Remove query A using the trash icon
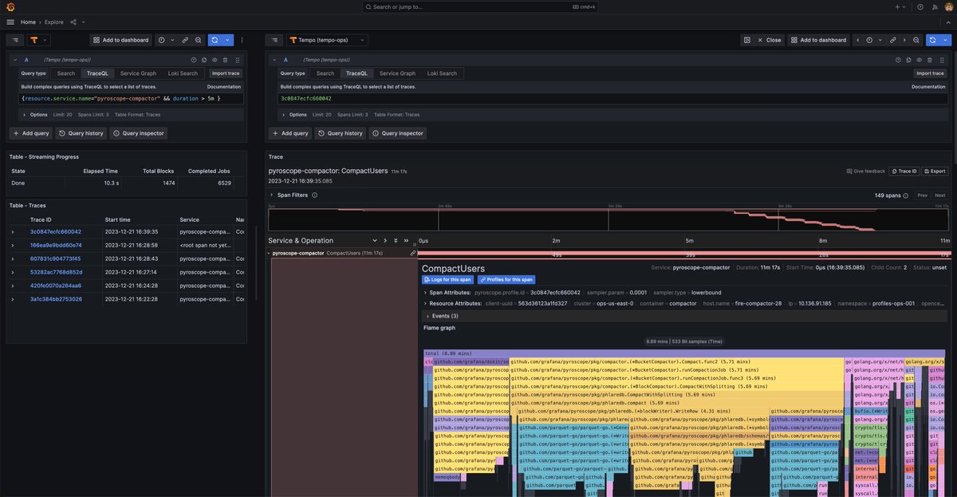 pyautogui.click(x=223, y=57)
